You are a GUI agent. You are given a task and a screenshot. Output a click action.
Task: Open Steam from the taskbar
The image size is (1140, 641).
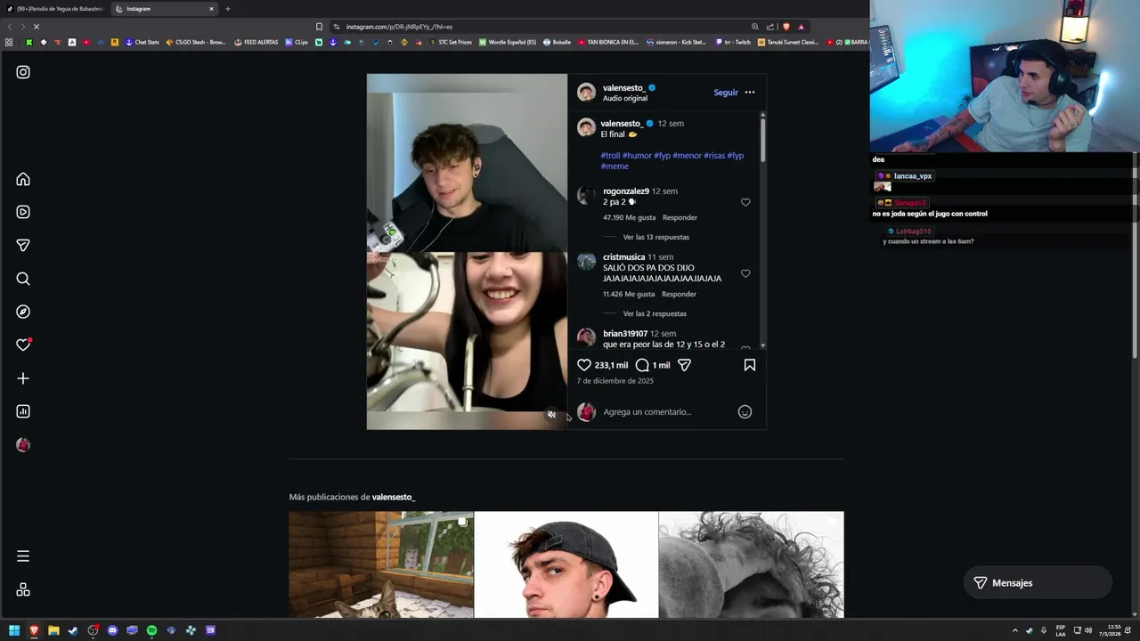(x=73, y=630)
